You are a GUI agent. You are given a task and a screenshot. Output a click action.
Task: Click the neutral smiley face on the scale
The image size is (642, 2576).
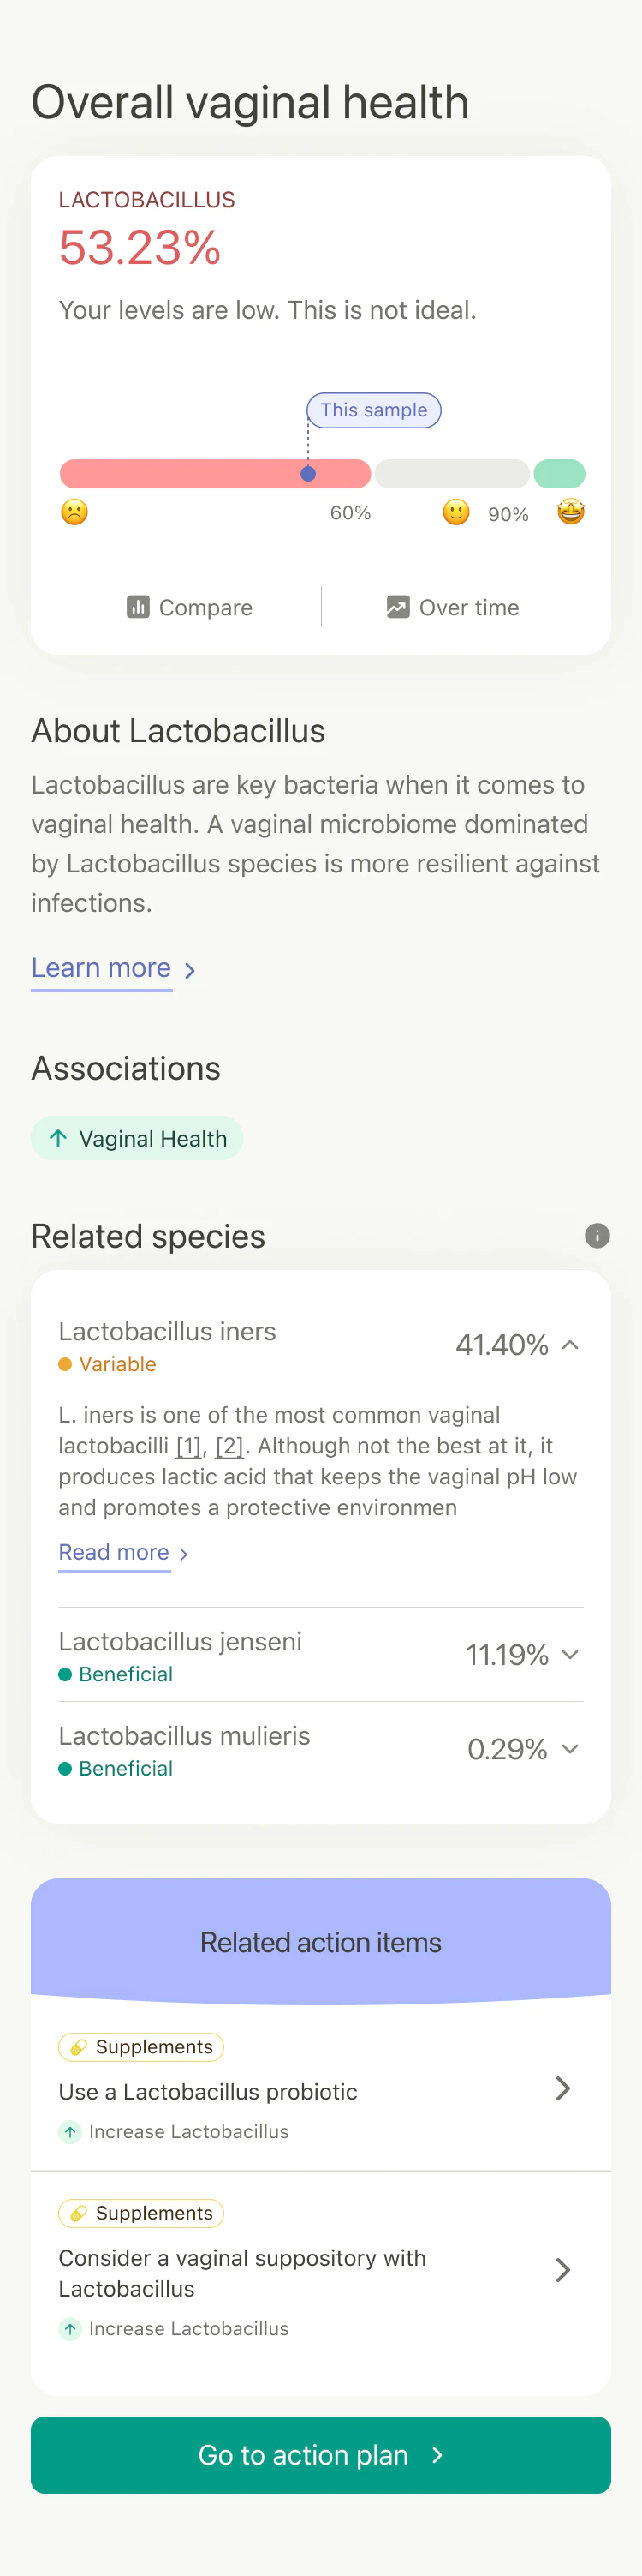pyautogui.click(x=455, y=513)
